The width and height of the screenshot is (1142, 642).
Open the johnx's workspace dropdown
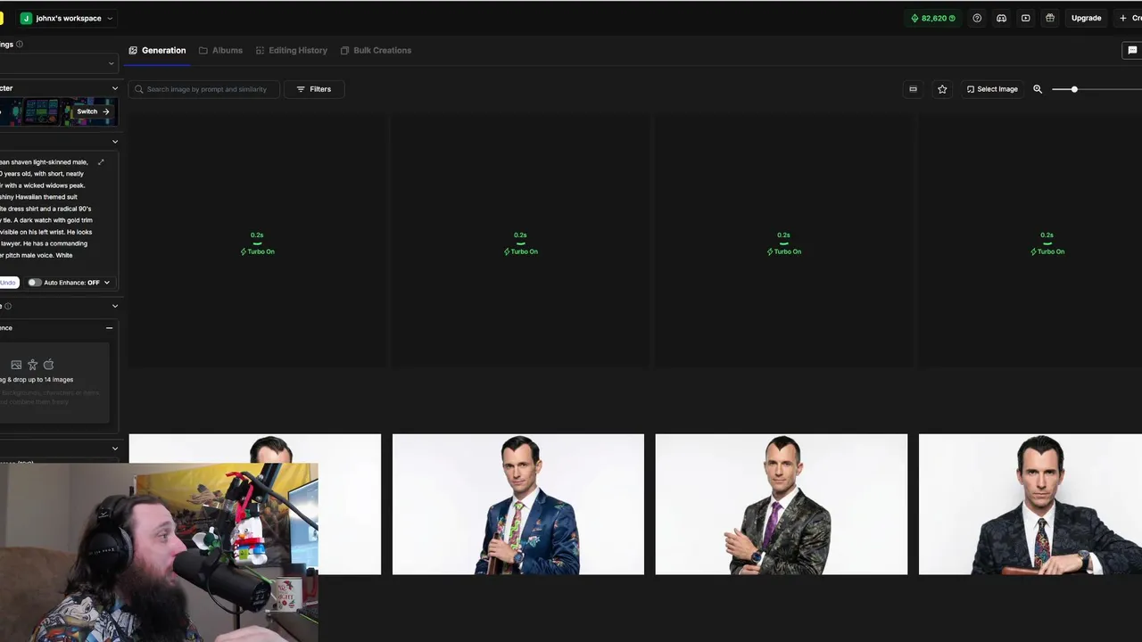coord(67,18)
